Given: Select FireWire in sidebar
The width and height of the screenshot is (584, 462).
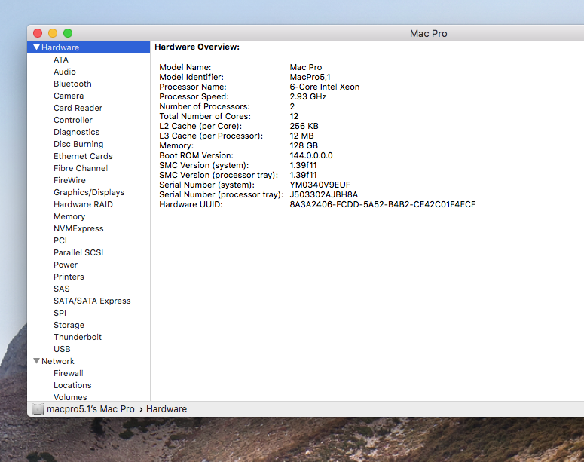Looking at the screenshot, I should tap(69, 180).
